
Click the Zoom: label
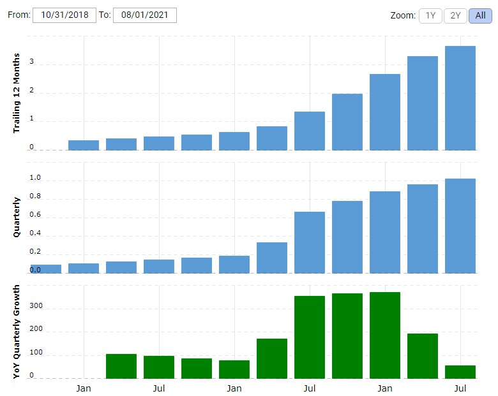tap(403, 15)
